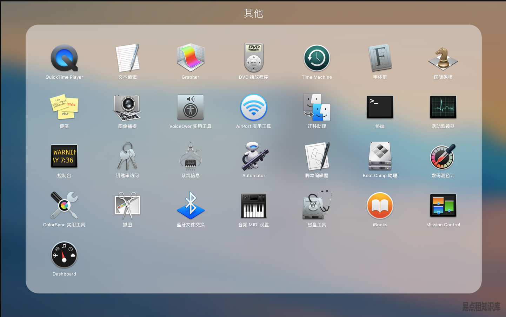Viewport: 506px width, 317px height.
Task: Open the Time Machine app
Action: [x=317, y=58]
